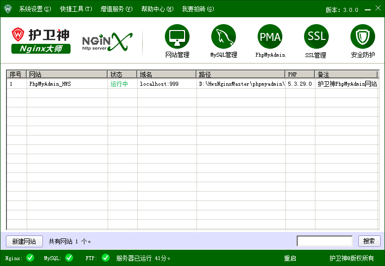This screenshot has height=266, width=385.
Task: Open the 增值服务(V) menu
Action: (116, 9)
